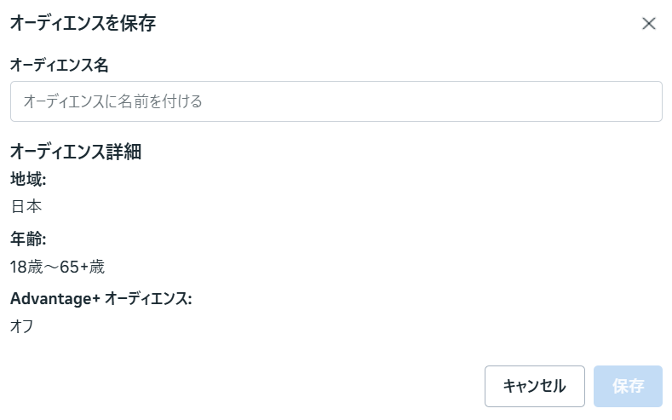Save the audience with the blue button
This screenshot has width=672, height=420.
[x=628, y=386]
